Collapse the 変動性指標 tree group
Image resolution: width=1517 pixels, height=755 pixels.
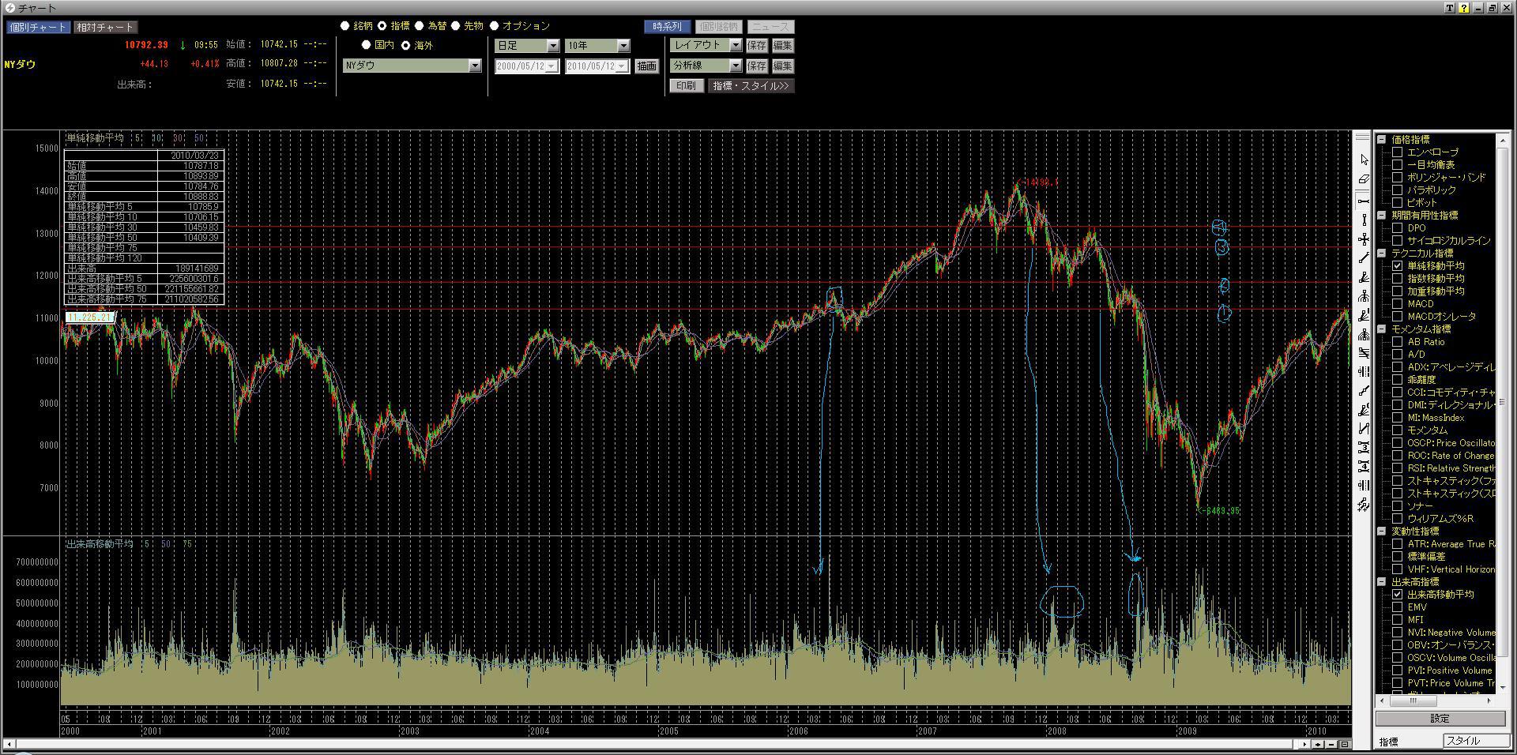pyautogui.click(x=1382, y=532)
